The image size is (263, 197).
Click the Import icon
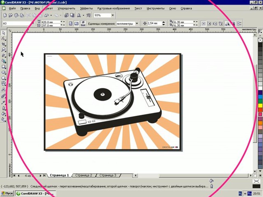click(x=66, y=15)
